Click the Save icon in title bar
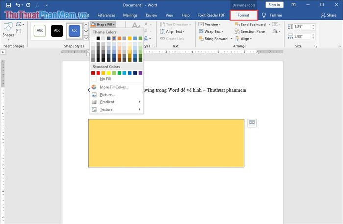The width and height of the screenshot is (343, 224). 8,5
